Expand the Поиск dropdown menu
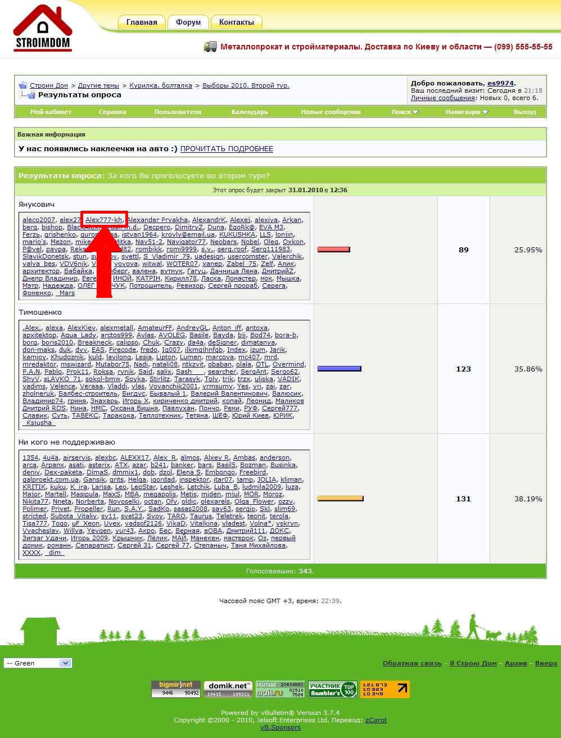The image size is (561, 738). (405, 112)
